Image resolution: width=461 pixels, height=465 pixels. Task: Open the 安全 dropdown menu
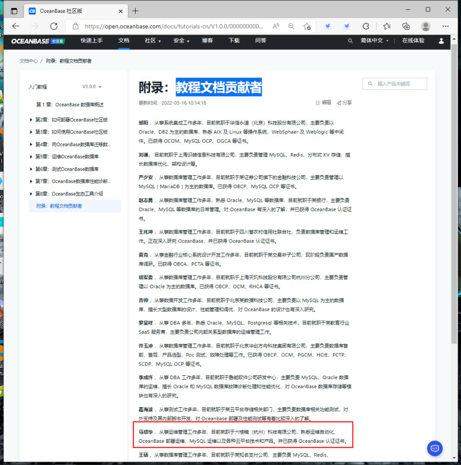click(181, 40)
